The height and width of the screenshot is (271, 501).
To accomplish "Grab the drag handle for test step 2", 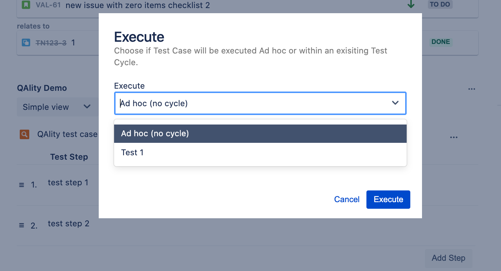I will tap(22, 226).
